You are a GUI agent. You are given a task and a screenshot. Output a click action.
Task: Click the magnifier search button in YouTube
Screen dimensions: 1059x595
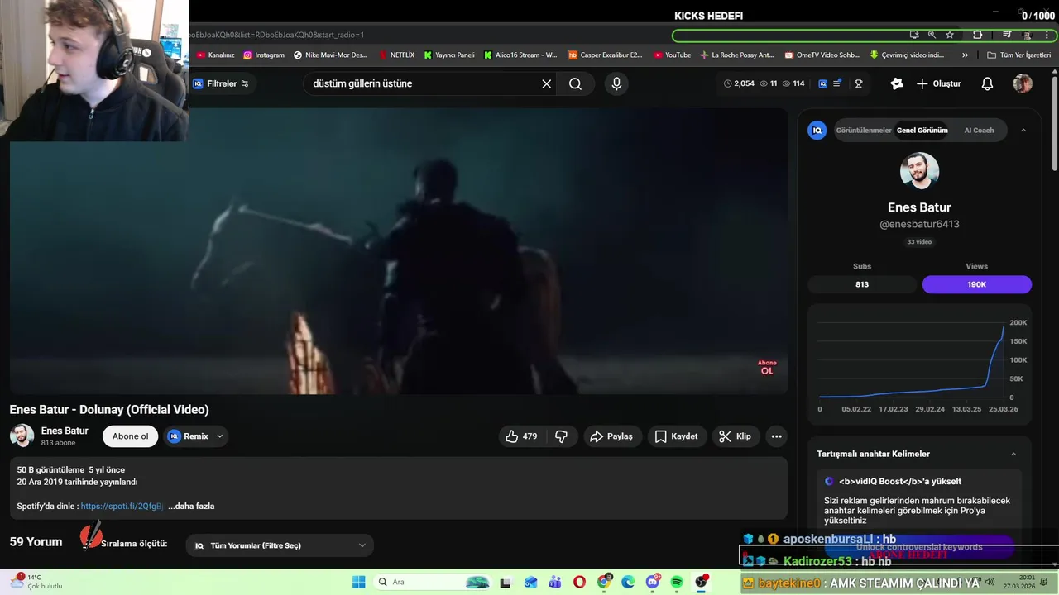(575, 83)
